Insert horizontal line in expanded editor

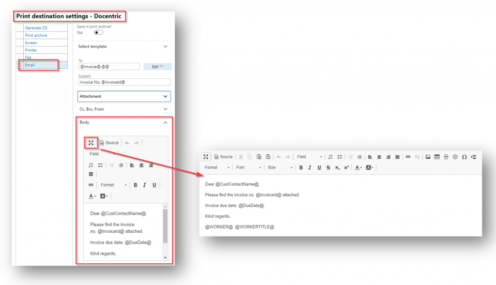click(x=446, y=157)
